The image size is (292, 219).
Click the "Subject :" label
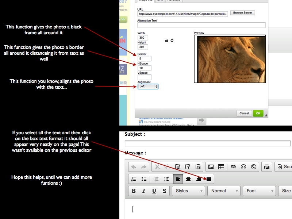(135, 134)
